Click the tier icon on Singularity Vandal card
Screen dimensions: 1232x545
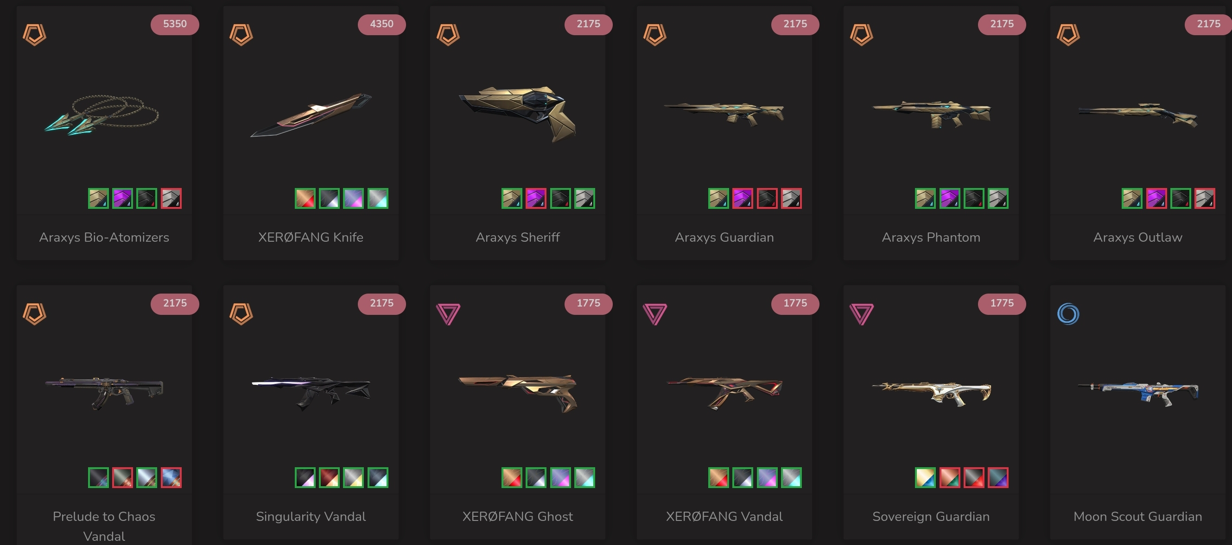click(241, 314)
